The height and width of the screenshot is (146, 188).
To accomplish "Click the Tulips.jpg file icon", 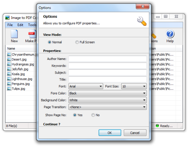I will click(9, 89).
